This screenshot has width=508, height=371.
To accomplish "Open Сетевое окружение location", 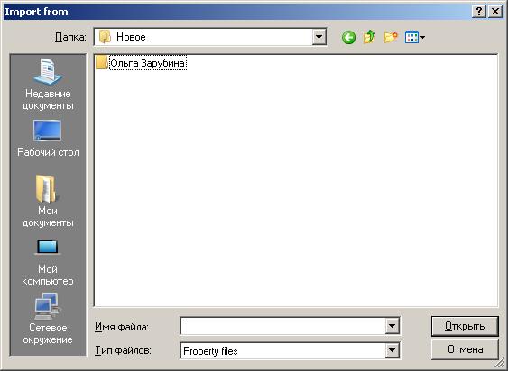I will [48, 319].
